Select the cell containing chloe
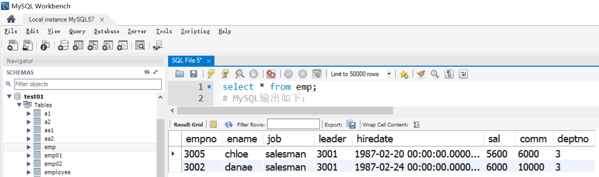 [x=242, y=154]
